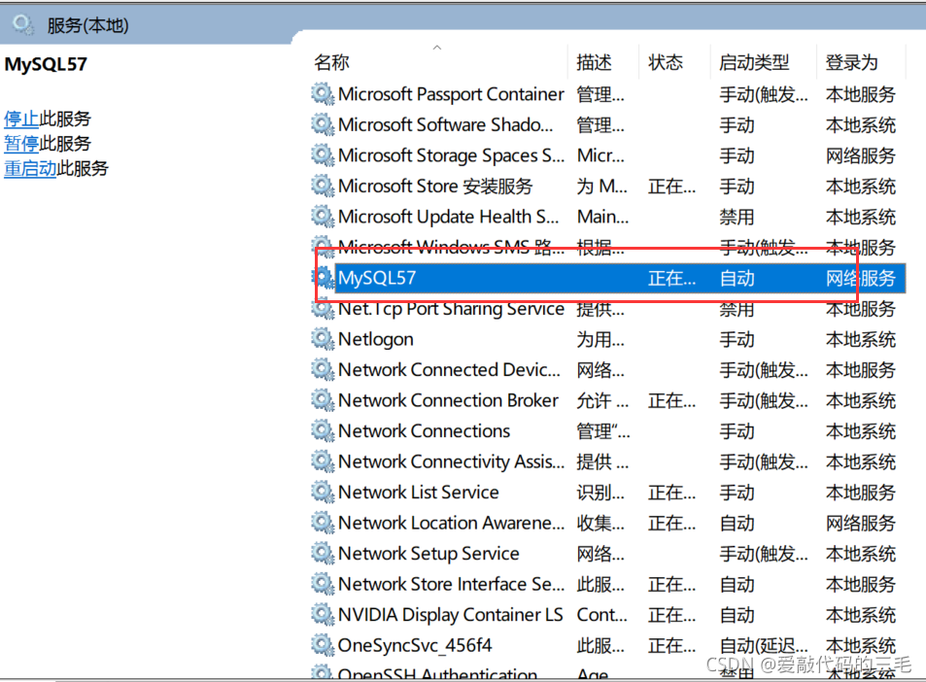
Task: Select Network Connection Broker name
Action: tap(448, 400)
